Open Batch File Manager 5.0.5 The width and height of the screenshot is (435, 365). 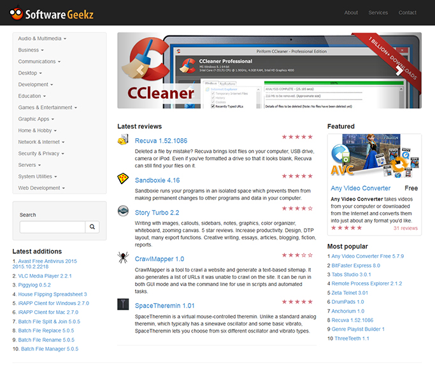click(50, 349)
